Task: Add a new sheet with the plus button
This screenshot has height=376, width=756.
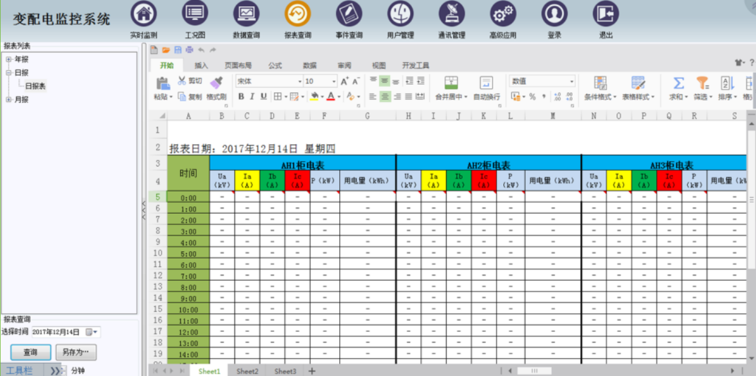Action: (x=312, y=371)
